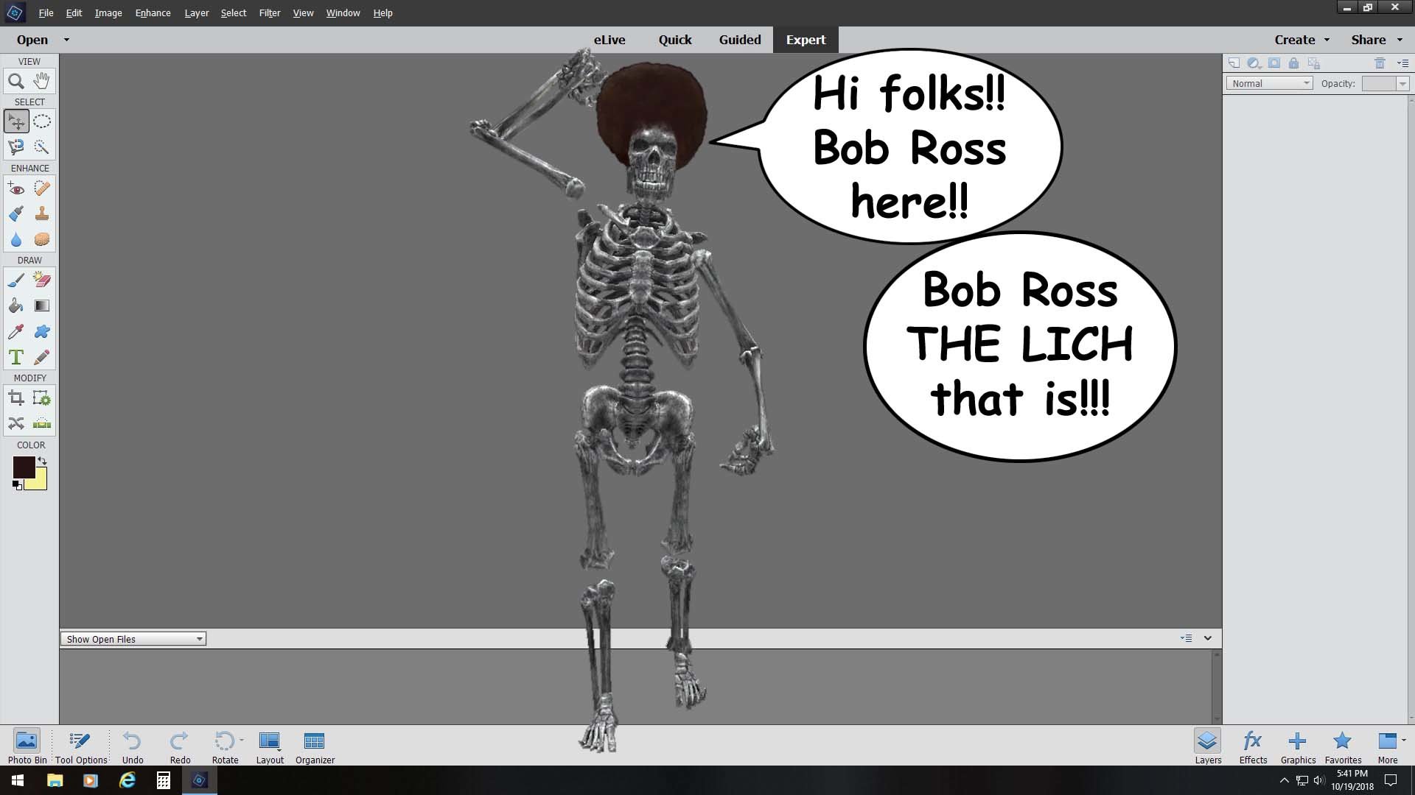Lock all pixels of the layer

pyautogui.click(x=1293, y=63)
